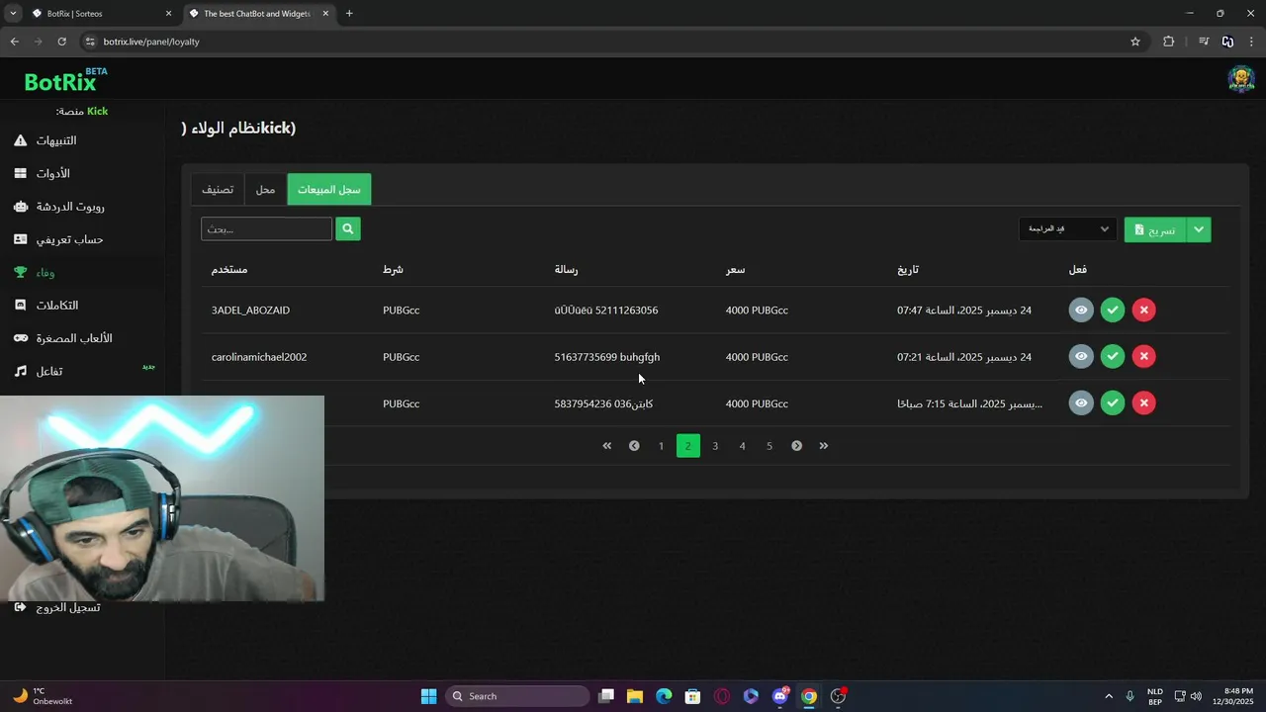1266x712 pixels.
Task: Open روبوت الدردشة chatbot in sidebar
Action: point(70,207)
